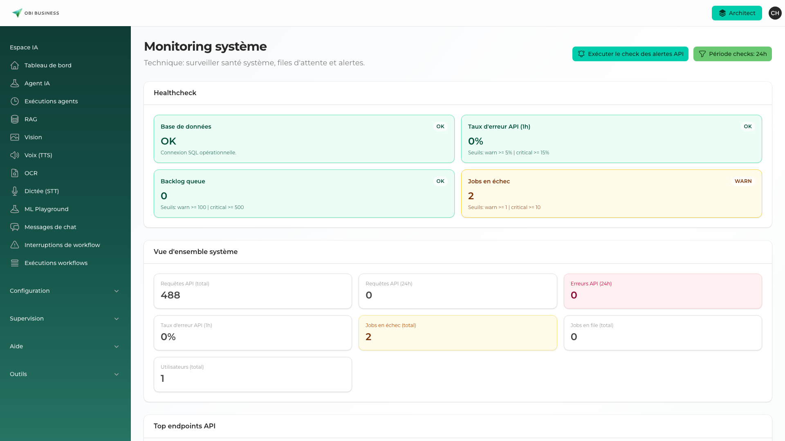The height and width of the screenshot is (441, 785).
Task: Run Exécuter le check des alertes API
Action: tap(630, 53)
